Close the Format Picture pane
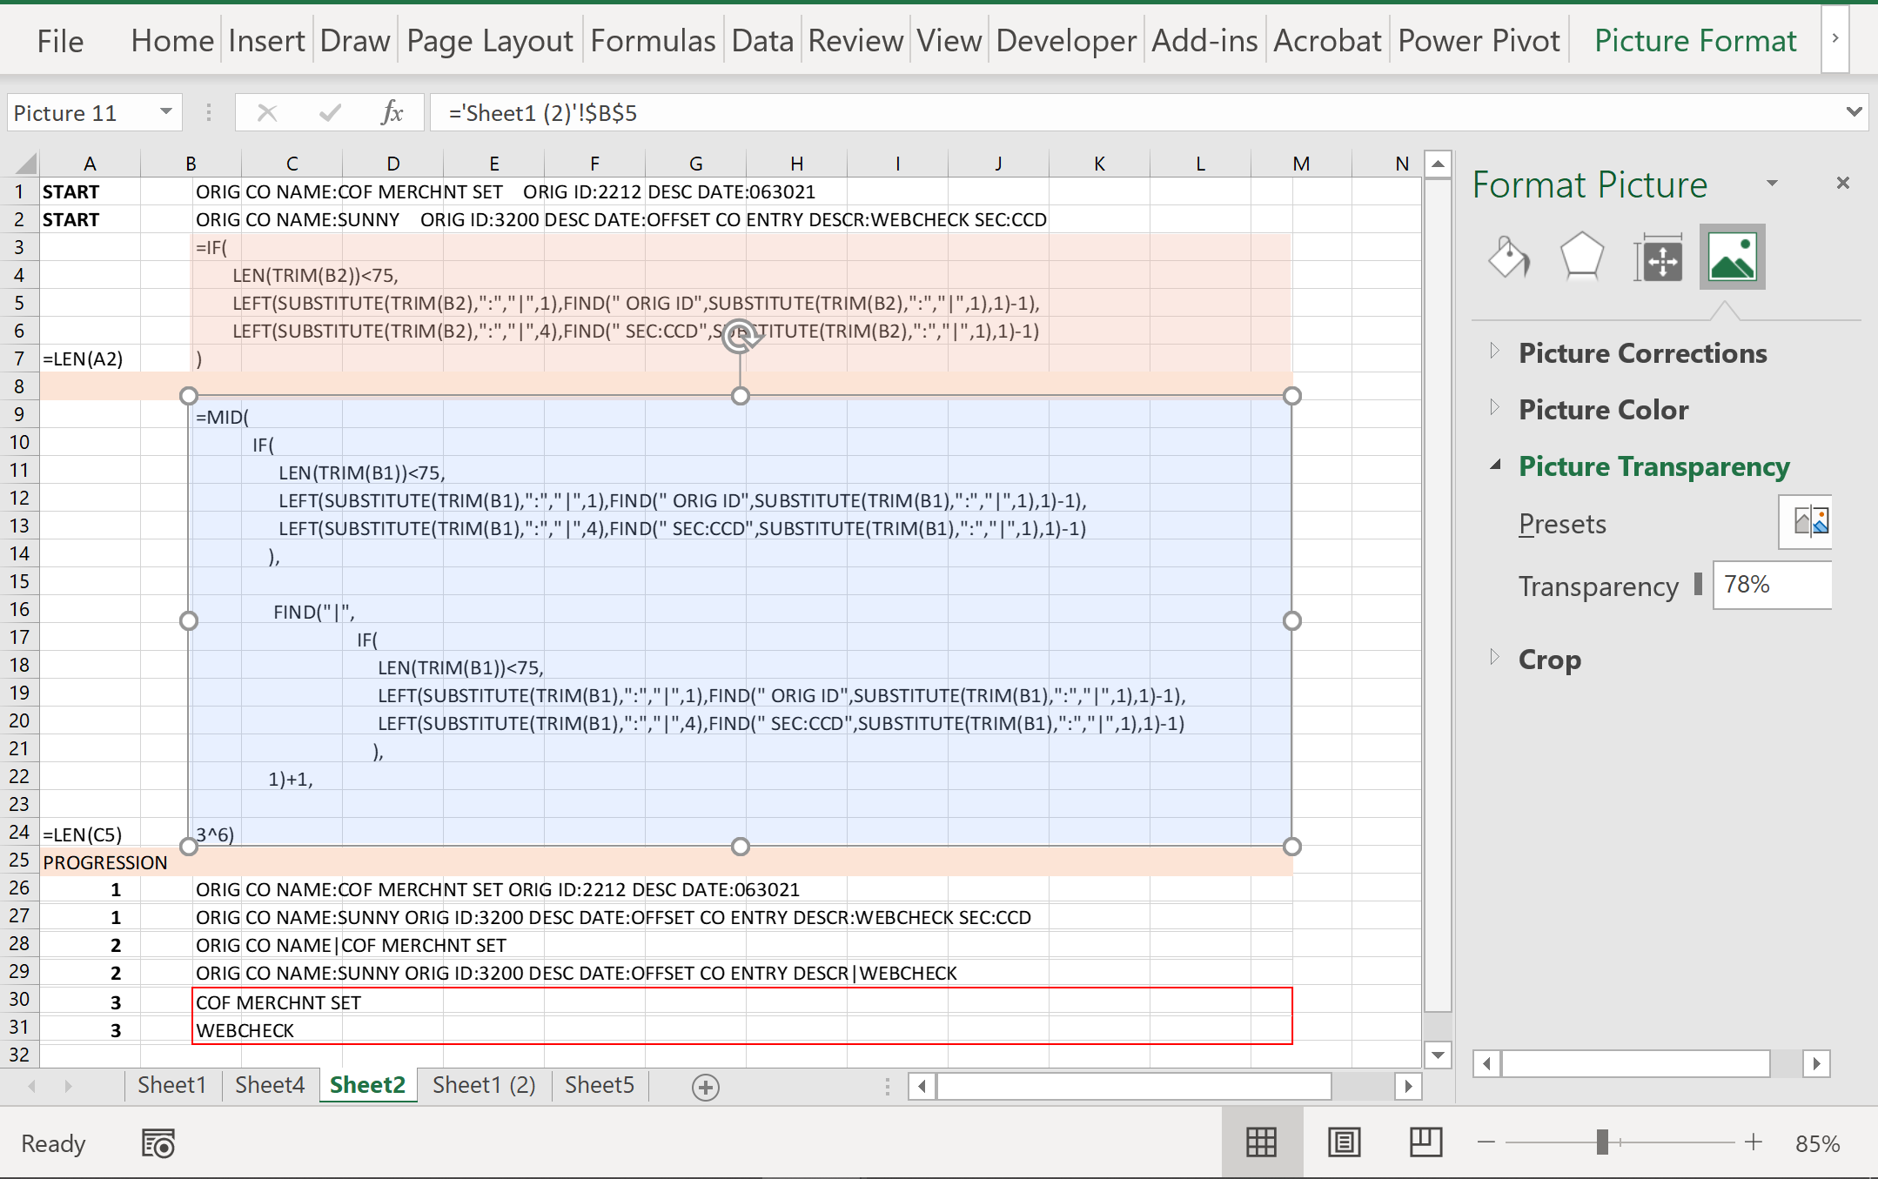The image size is (1878, 1179). 1842,183
